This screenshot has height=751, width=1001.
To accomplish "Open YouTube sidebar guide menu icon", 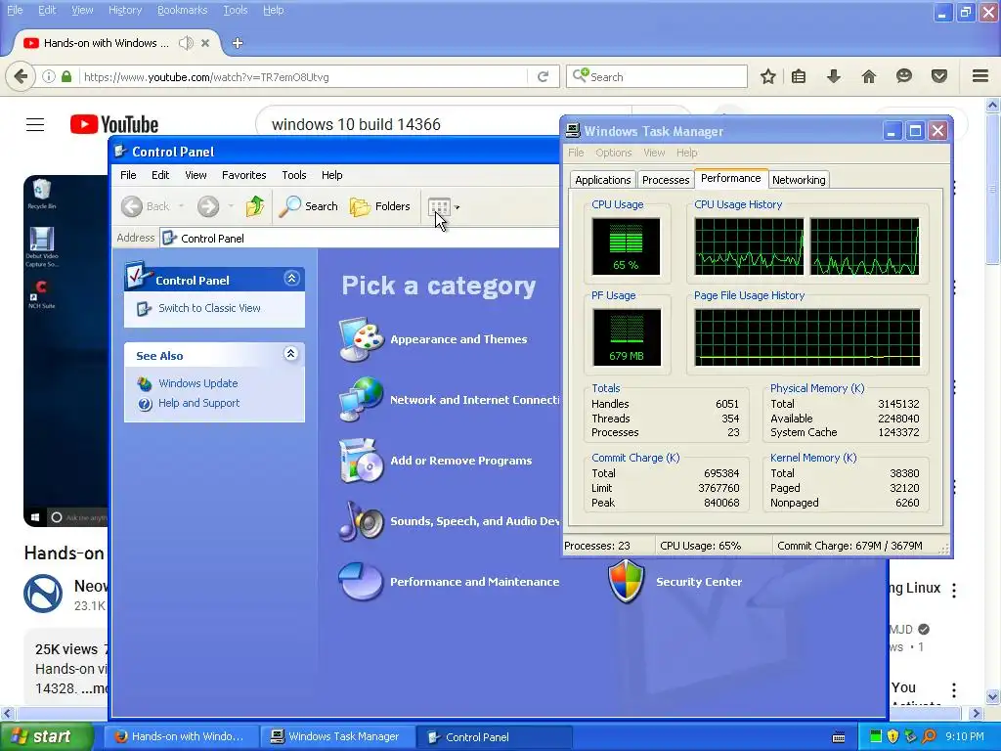I will pos(35,124).
